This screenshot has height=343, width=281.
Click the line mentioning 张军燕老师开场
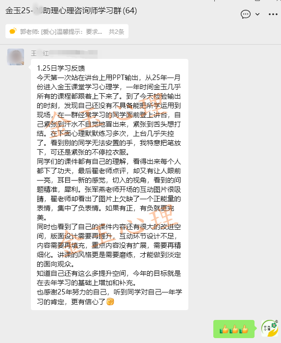pos(109,189)
